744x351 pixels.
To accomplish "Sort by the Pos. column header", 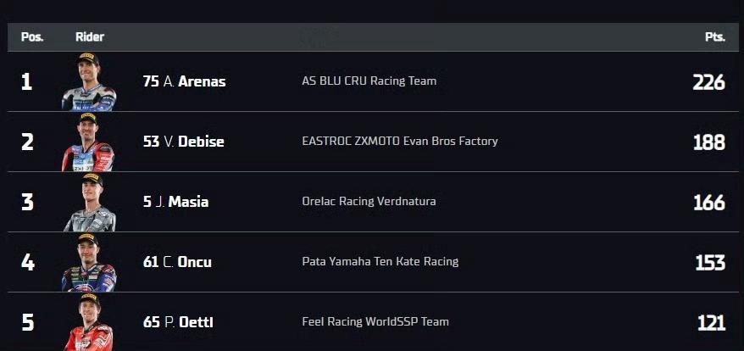I will coord(32,37).
